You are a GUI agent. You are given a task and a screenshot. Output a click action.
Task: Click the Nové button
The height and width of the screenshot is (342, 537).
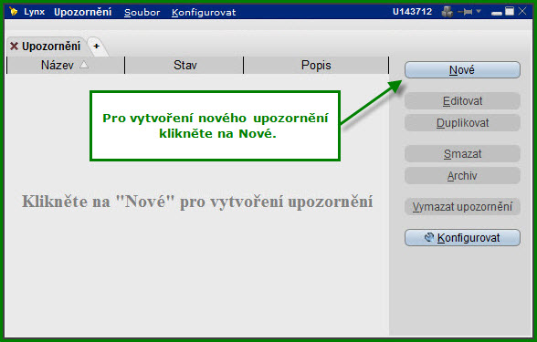pos(462,70)
